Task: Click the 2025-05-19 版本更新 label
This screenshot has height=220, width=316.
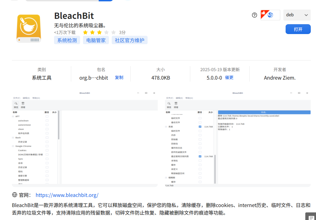Action: [x=220, y=70]
